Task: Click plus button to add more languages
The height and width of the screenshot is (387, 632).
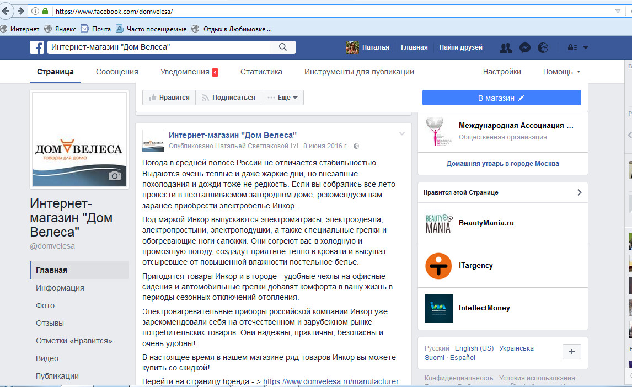Action: click(x=571, y=352)
